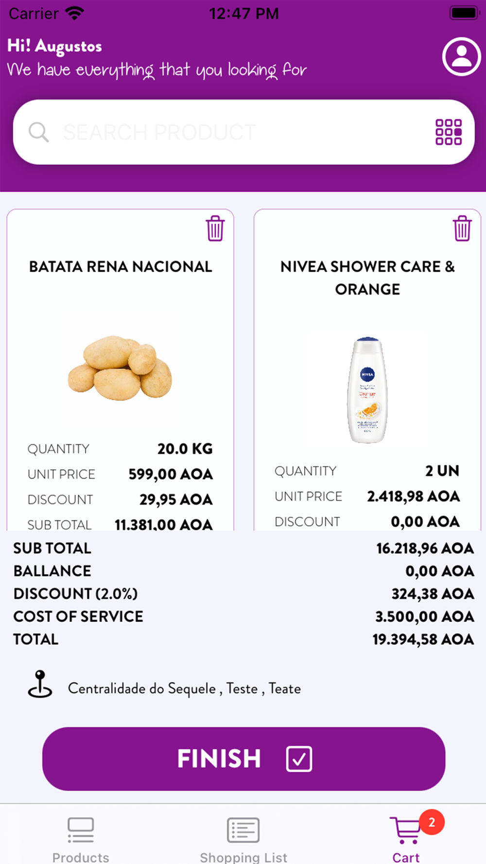Tap the delivery location pin icon
The image size is (486, 864).
click(40, 684)
